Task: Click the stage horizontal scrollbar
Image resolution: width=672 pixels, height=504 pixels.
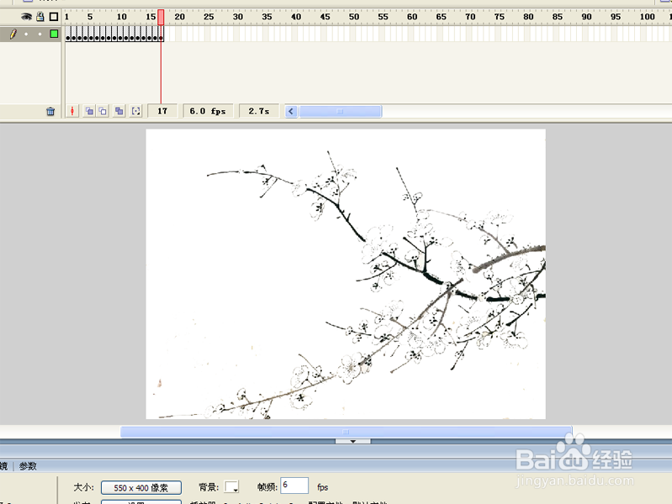Action: point(346,432)
